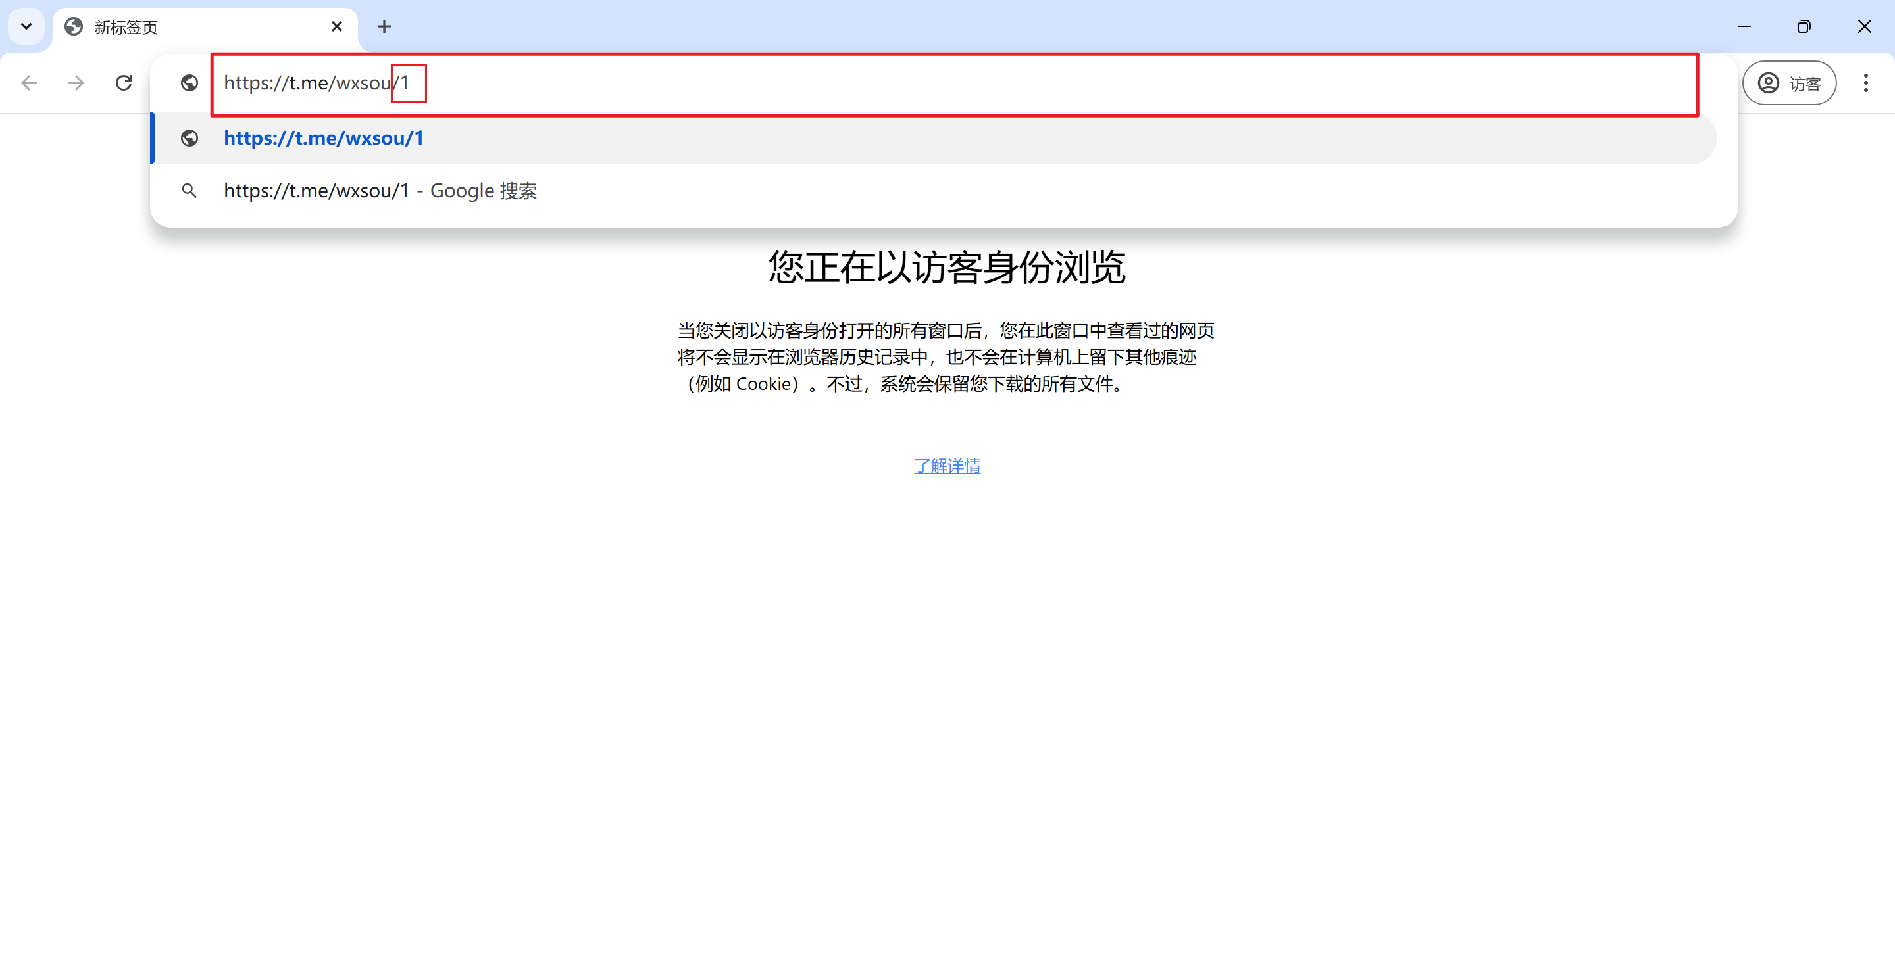
Task: Click magnifier icon of Google search suggestion
Action: [x=189, y=191]
